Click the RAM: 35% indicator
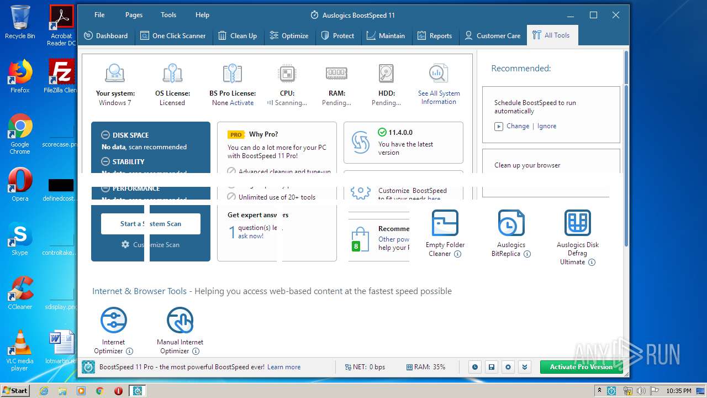The height and width of the screenshot is (398, 707). click(426, 367)
